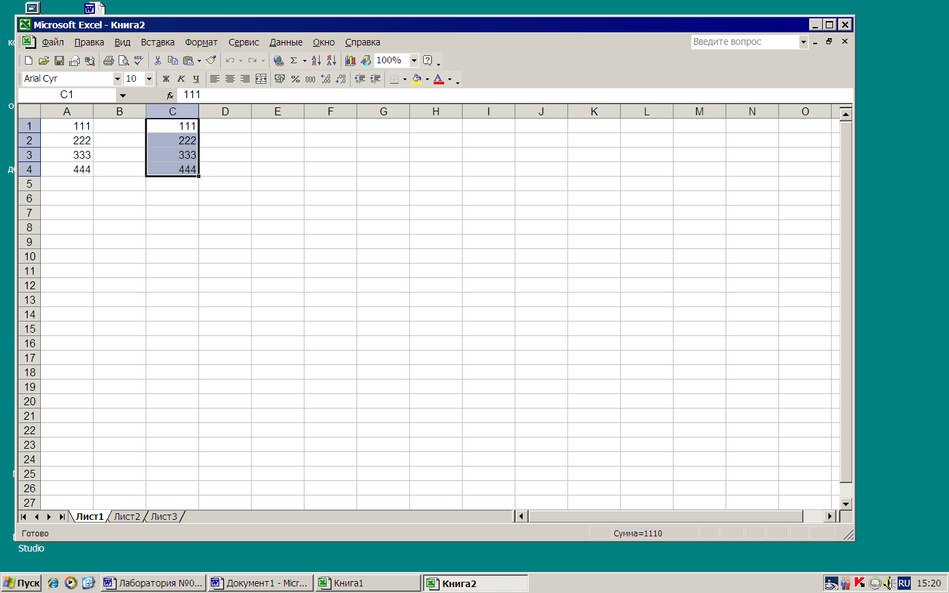The image size is (949, 593).
Task: Click the Введите вопрос help field
Action: click(745, 42)
